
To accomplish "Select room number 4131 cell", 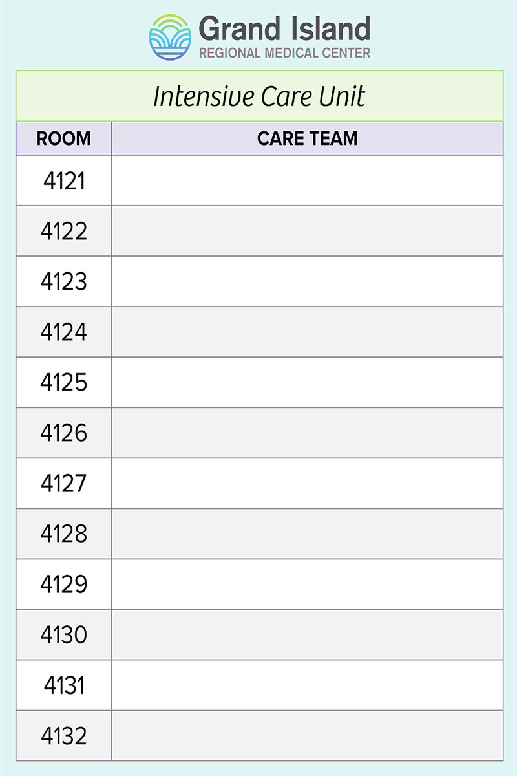I will [x=63, y=685].
